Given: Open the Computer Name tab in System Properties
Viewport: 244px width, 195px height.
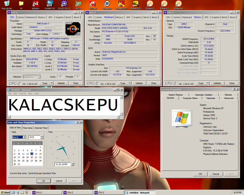Looking at the screenshot, I should 190,98.
